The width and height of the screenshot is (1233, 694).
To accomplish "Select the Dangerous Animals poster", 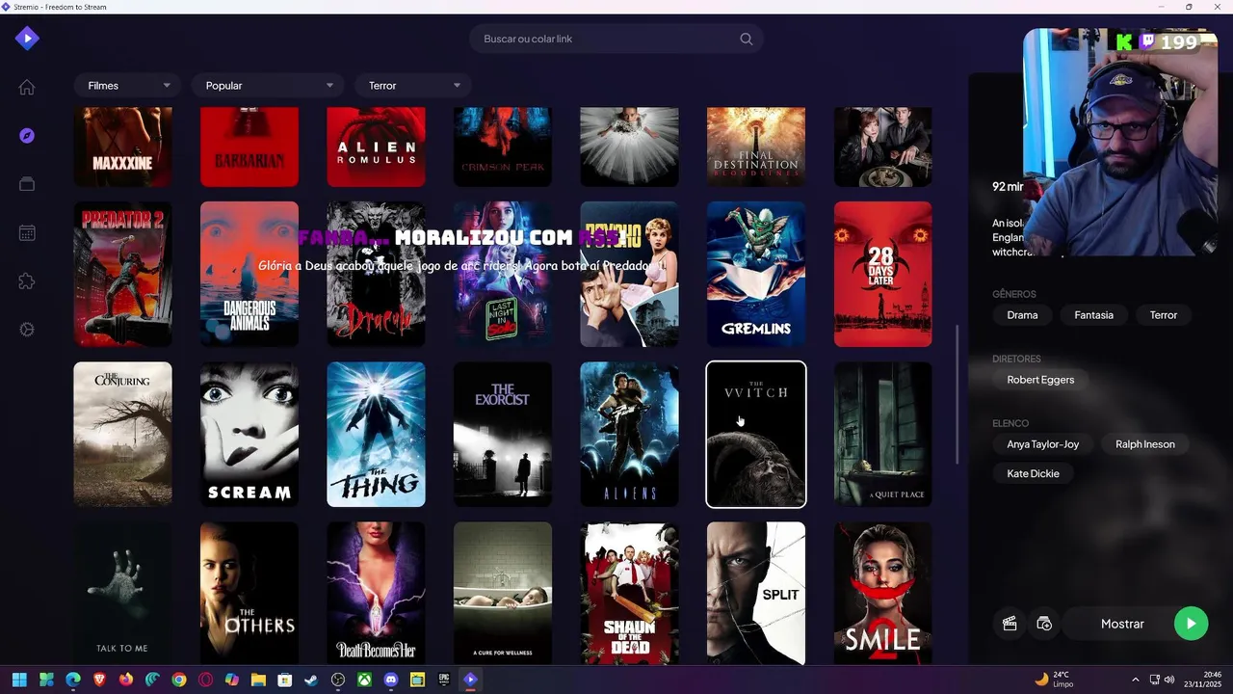I will (249, 274).
